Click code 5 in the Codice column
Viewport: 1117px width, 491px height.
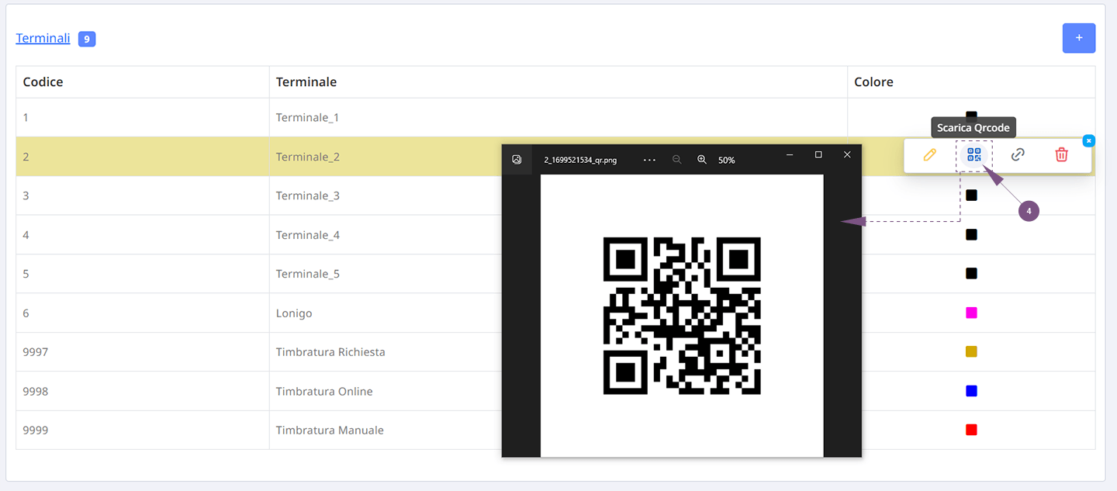[x=26, y=274]
